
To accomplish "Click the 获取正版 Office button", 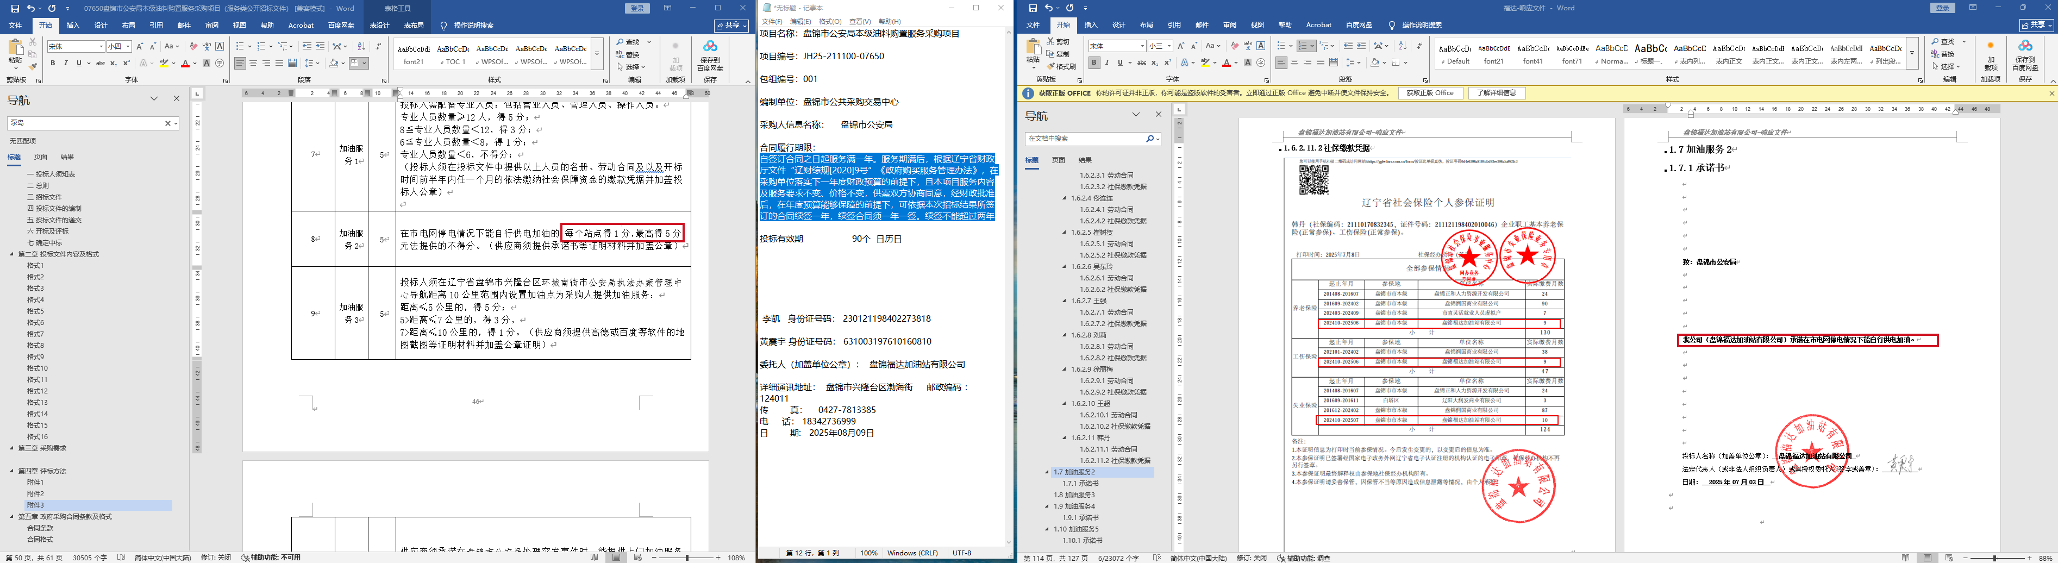I will click(x=1430, y=93).
